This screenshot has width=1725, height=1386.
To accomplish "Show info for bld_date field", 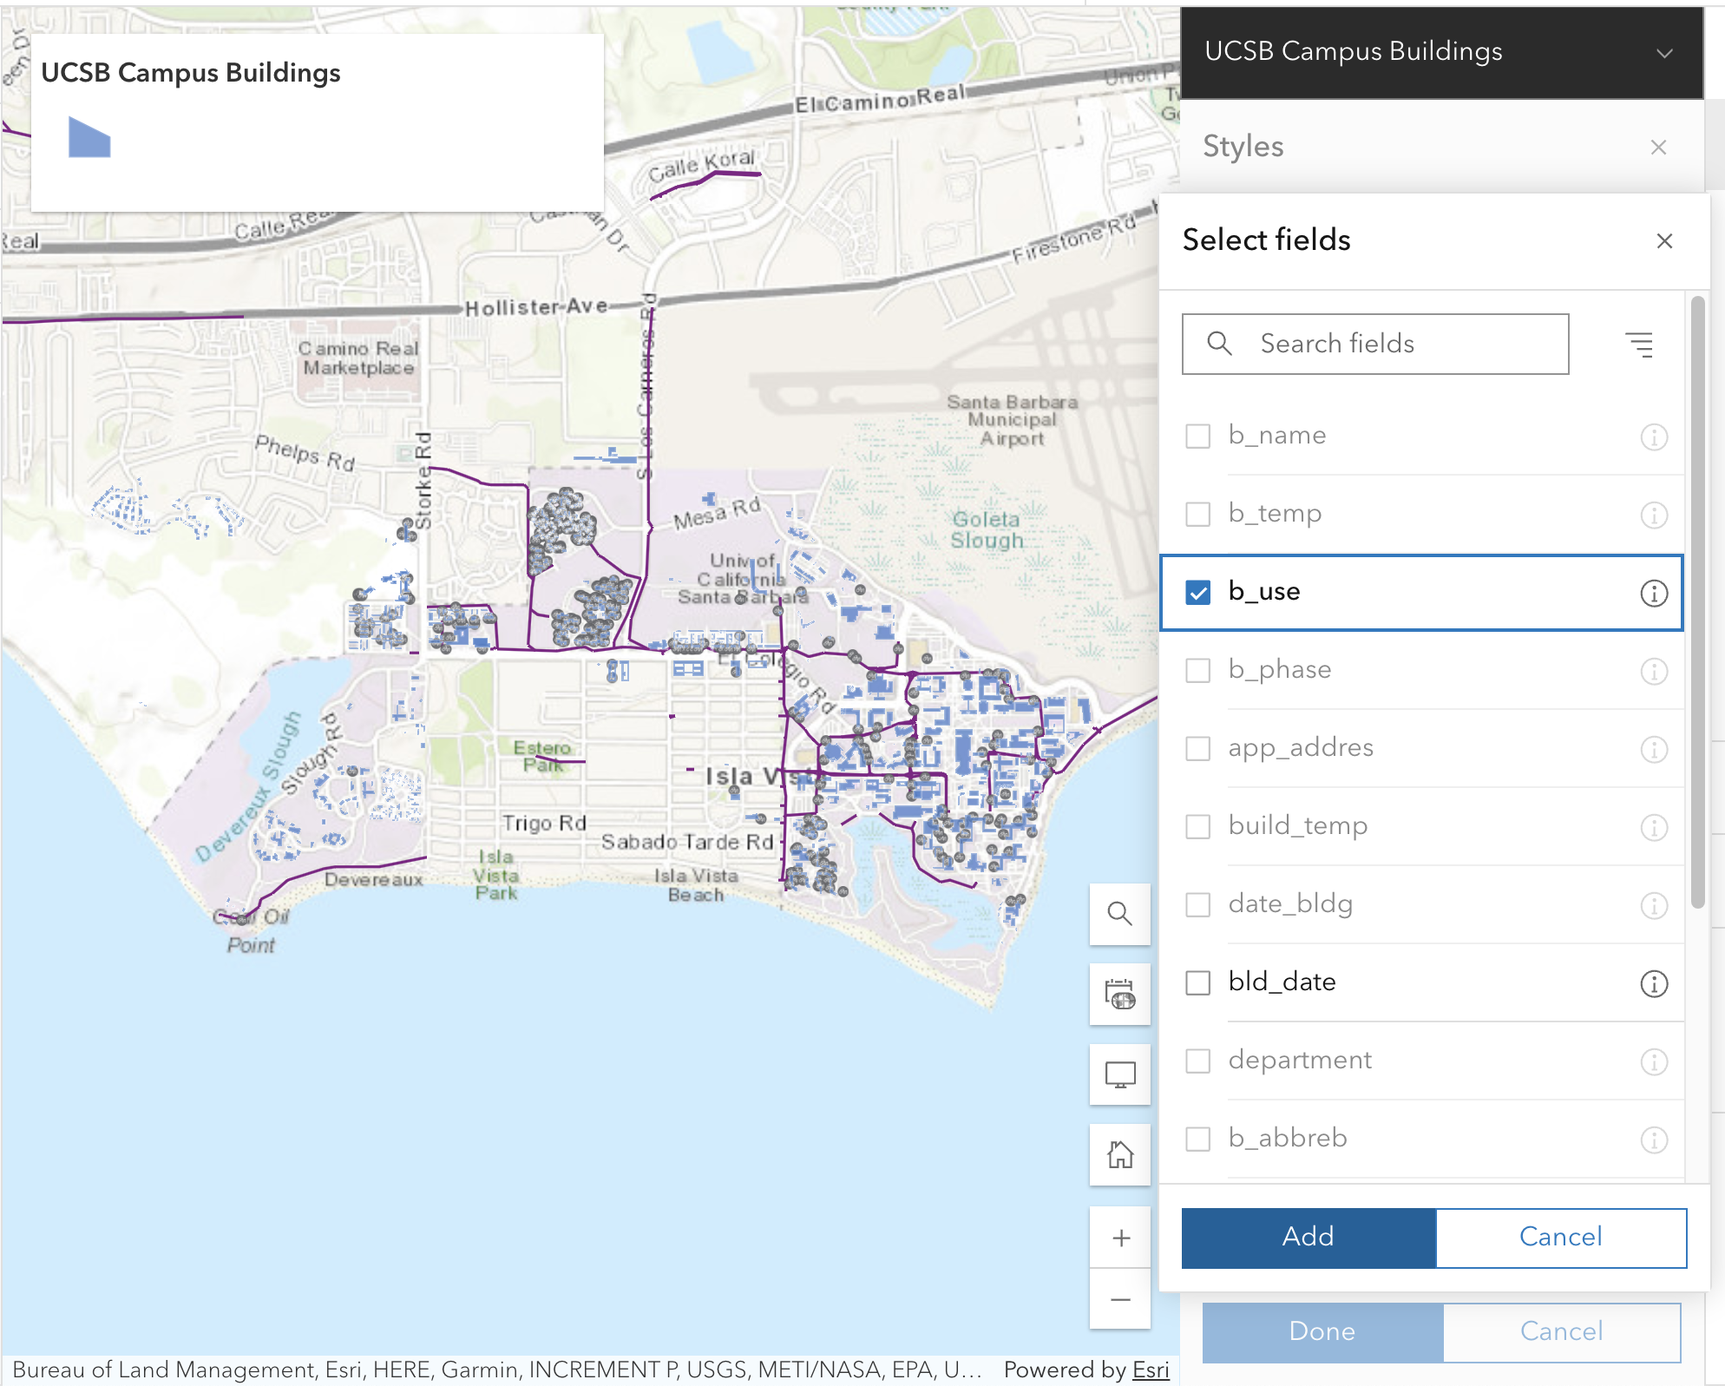I will pyautogui.click(x=1653, y=984).
